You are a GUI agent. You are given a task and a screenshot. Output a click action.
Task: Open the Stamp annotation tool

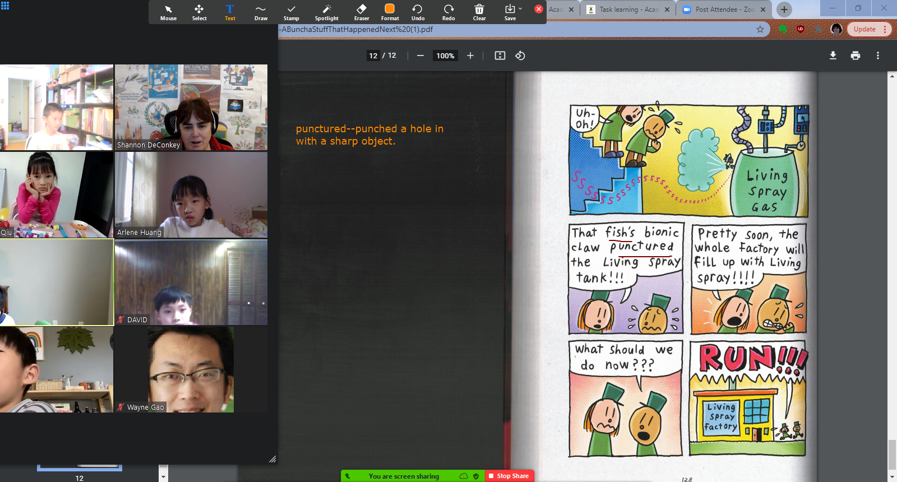click(291, 12)
